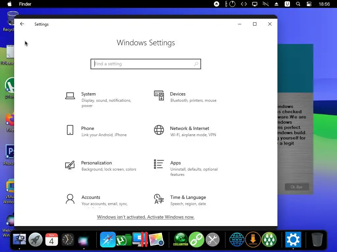Open uTorrent green folder in dock
Viewport: 337px width, 252px height.
point(124,240)
